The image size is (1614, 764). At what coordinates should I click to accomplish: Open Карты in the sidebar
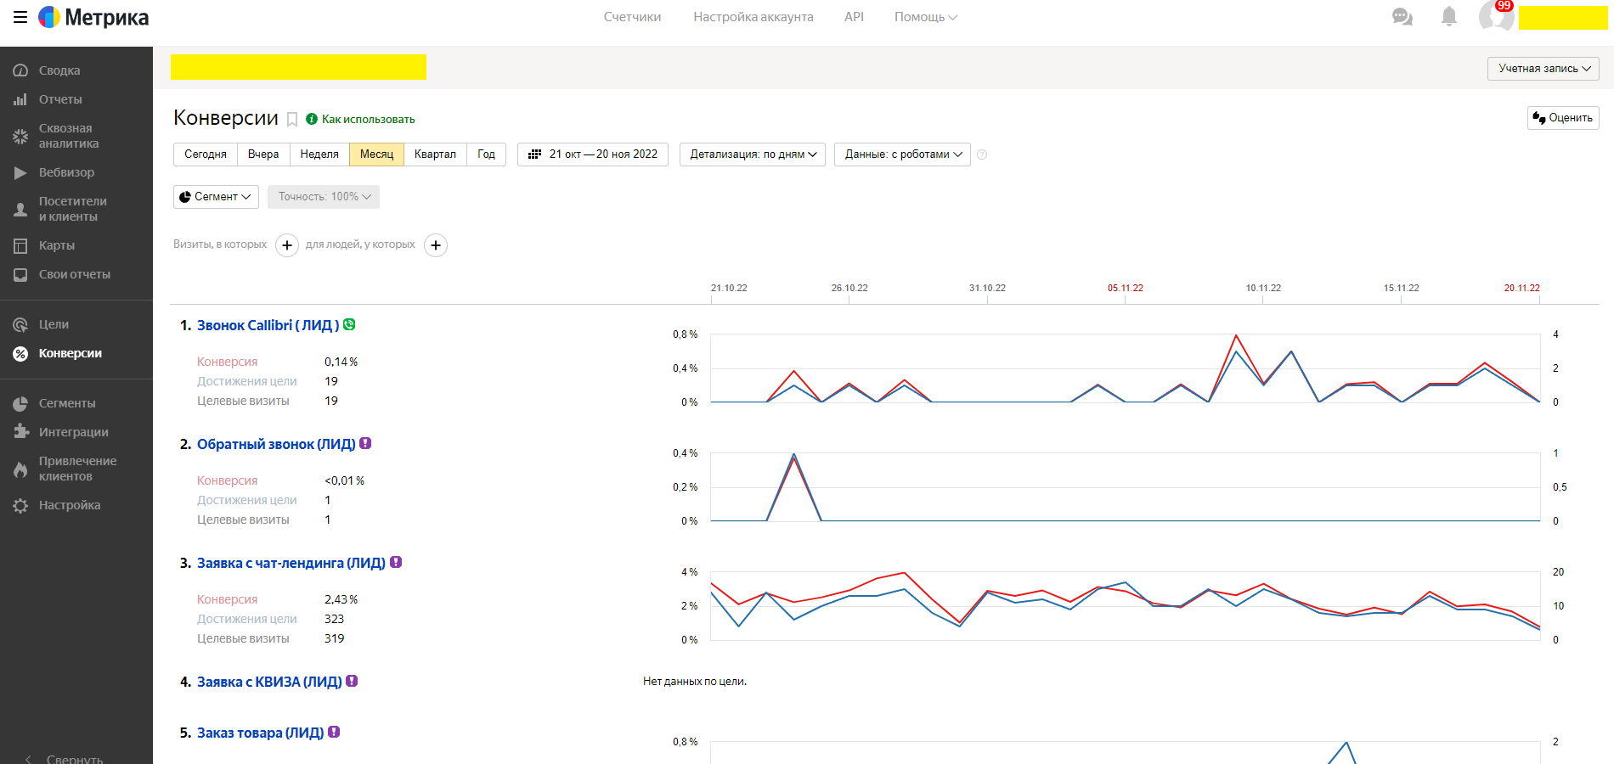57,245
